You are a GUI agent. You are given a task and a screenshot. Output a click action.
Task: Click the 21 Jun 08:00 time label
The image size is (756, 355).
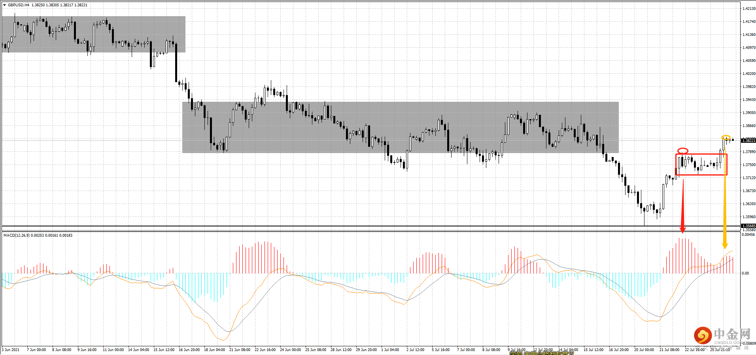coord(240,350)
